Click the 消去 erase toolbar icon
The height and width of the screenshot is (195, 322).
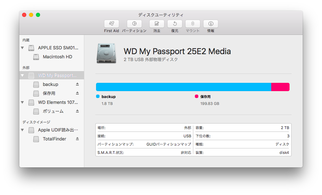157,24
